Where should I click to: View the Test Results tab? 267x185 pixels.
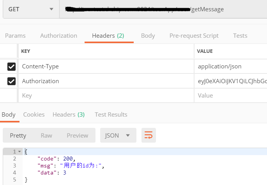tap(111, 115)
